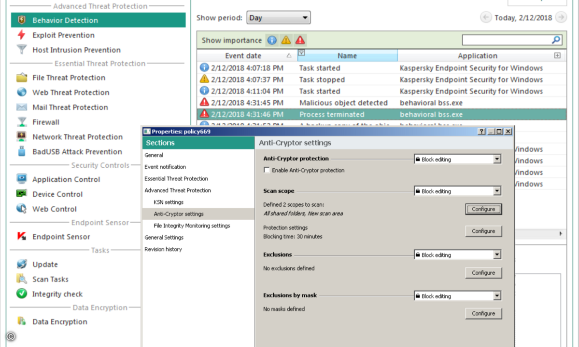The width and height of the screenshot is (579, 347).
Task: Click File Threat Protection folder icon
Action: tap(21, 78)
